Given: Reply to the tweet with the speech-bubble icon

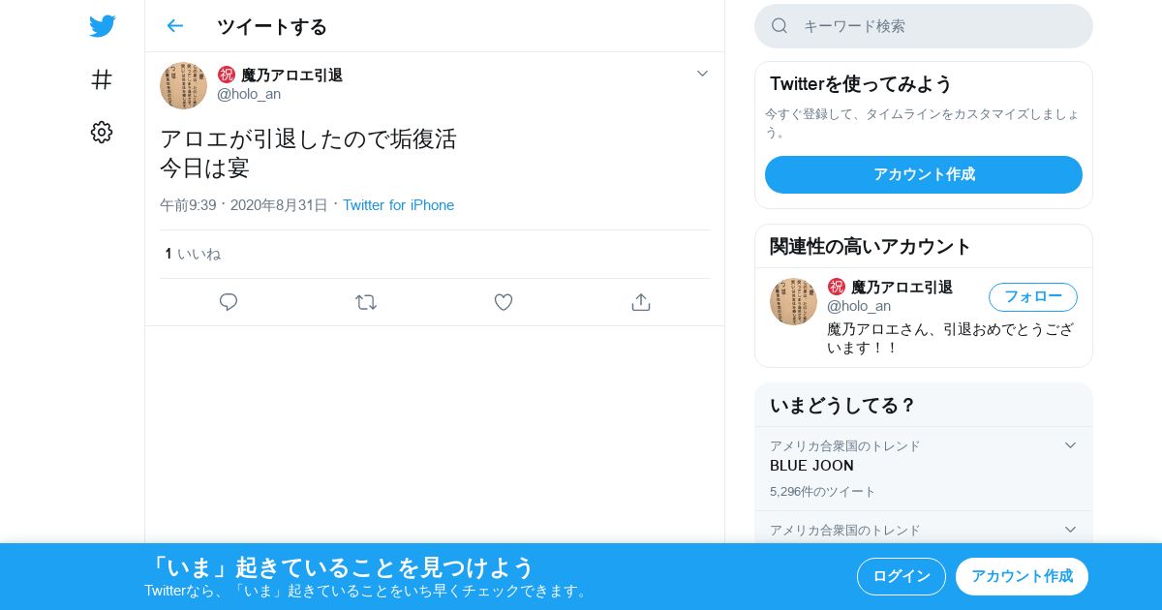Looking at the screenshot, I should pos(229,302).
